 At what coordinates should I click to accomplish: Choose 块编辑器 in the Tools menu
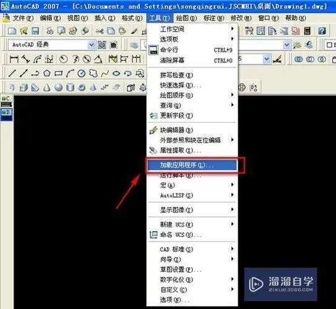coord(192,130)
